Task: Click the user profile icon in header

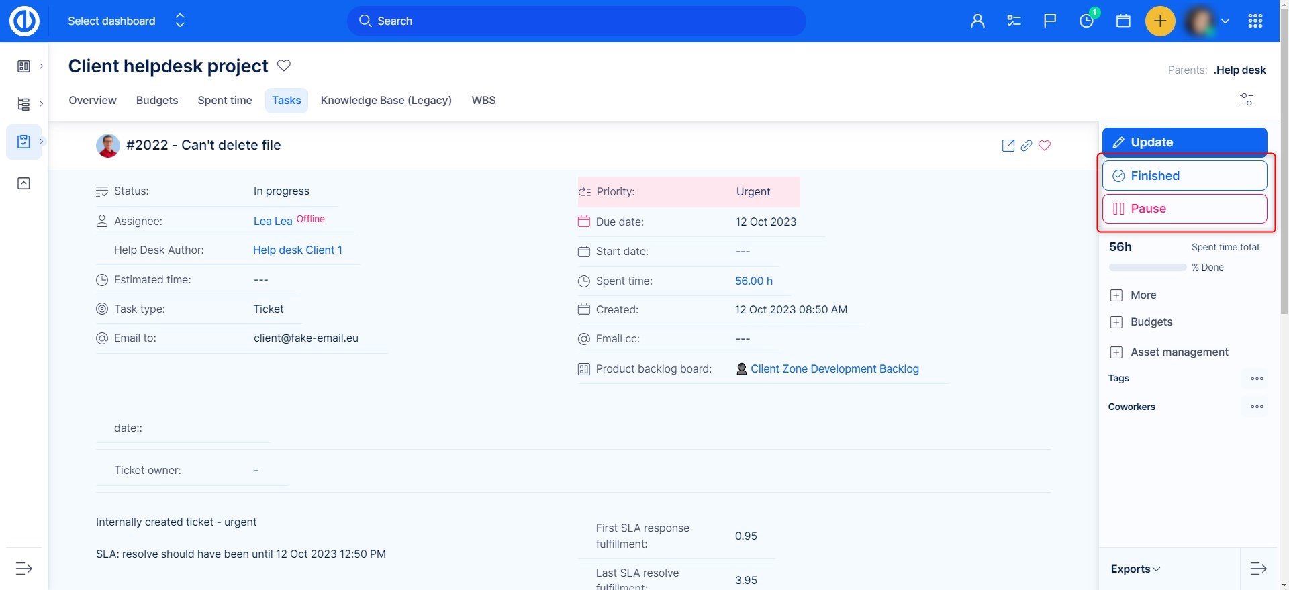Action: [977, 21]
